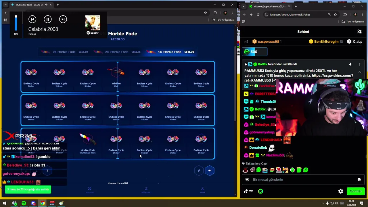Click the green Kick logo below chat input
Viewport: 368px width, 207px height.
pyautogui.click(x=260, y=191)
